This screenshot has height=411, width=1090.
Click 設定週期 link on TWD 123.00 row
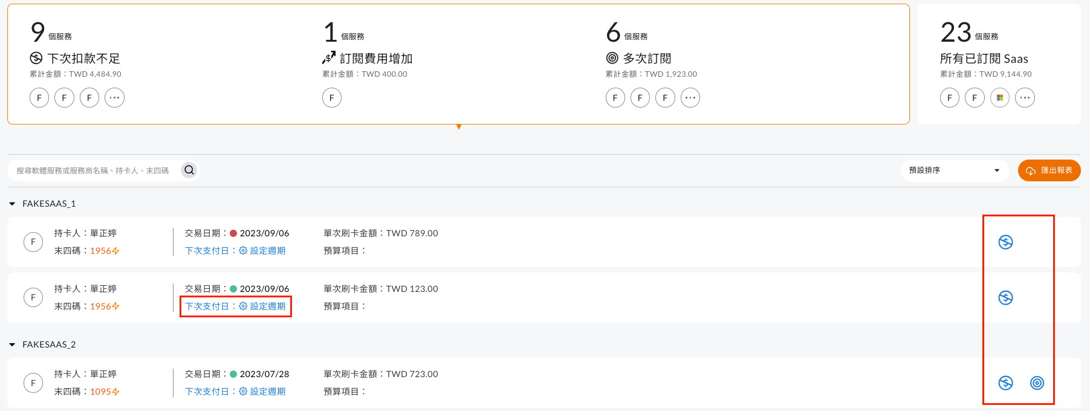[262, 306]
